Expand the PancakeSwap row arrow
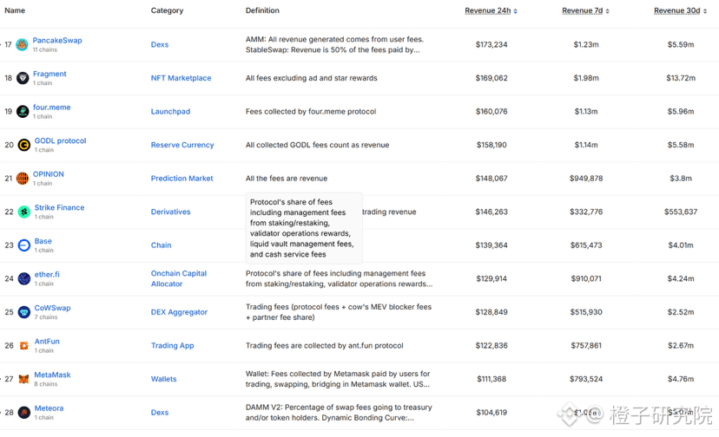This screenshot has height=437, width=719. (x=2, y=45)
